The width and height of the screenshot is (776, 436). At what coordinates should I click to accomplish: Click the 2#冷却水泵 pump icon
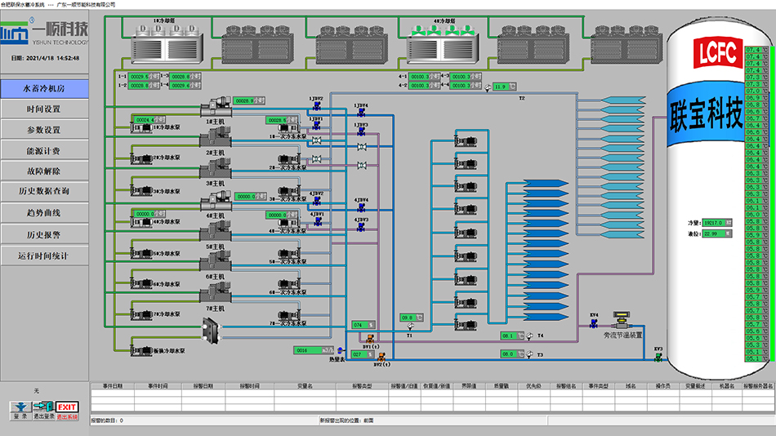(141, 158)
